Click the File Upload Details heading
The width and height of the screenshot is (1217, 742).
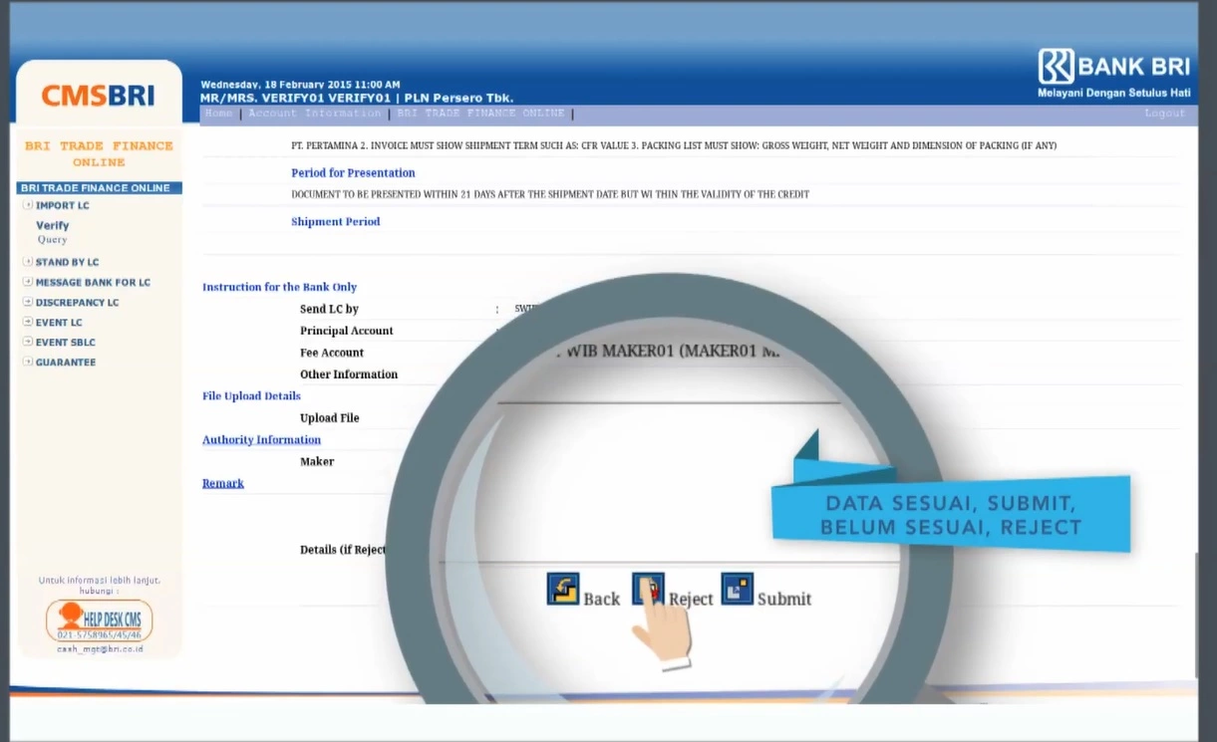click(251, 396)
